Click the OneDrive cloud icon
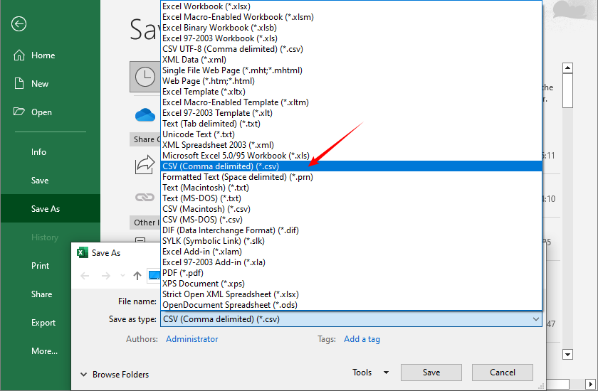Screen dimensions: 598x391 tap(145, 115)
